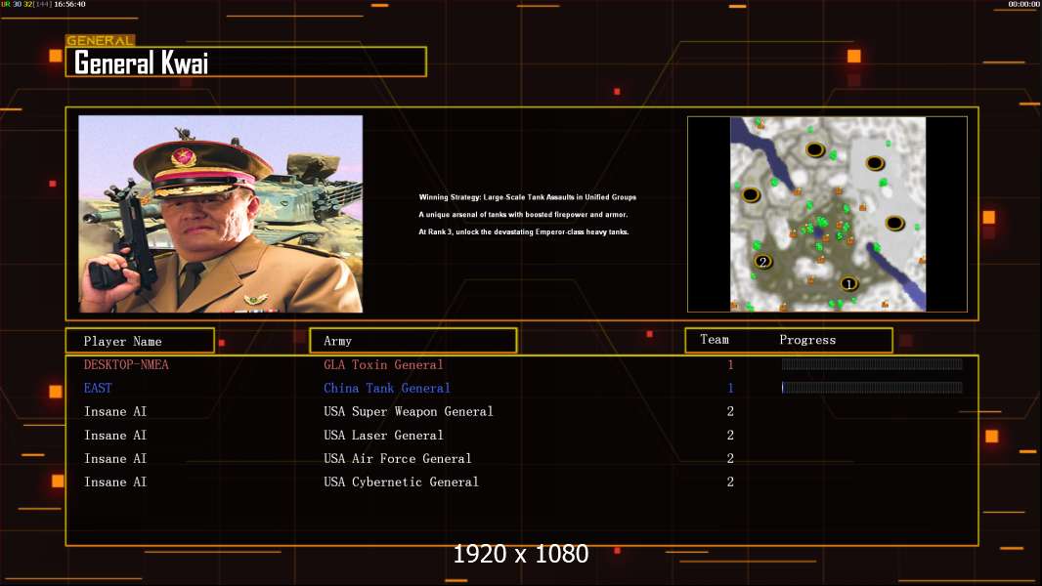1042x586 pixels.
Task: Click team number for DESKTOP-NMEA
Action: coord(730,364)
